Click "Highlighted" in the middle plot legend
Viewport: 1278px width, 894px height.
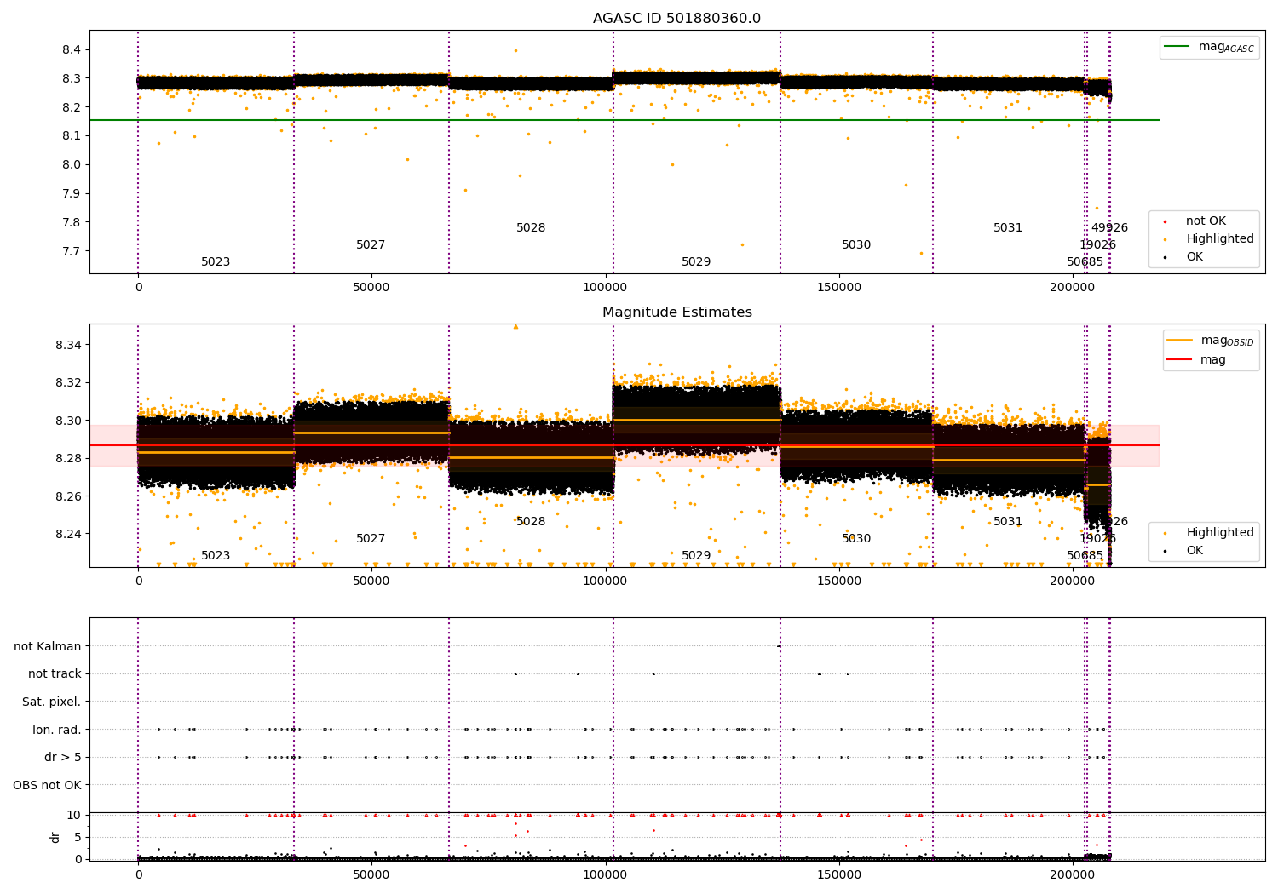1209,533
